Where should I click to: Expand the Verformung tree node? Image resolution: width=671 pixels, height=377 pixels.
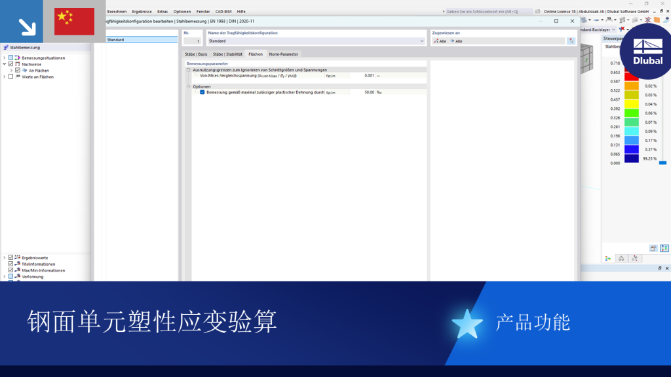5,277
